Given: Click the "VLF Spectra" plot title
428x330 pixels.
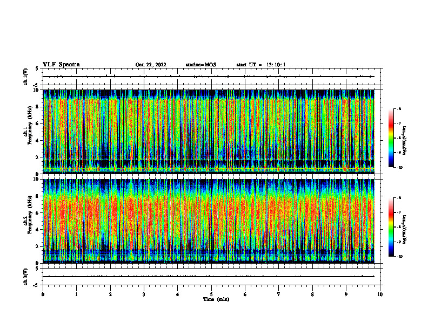Looking at the screenshot, I should (x=61, y=65).
